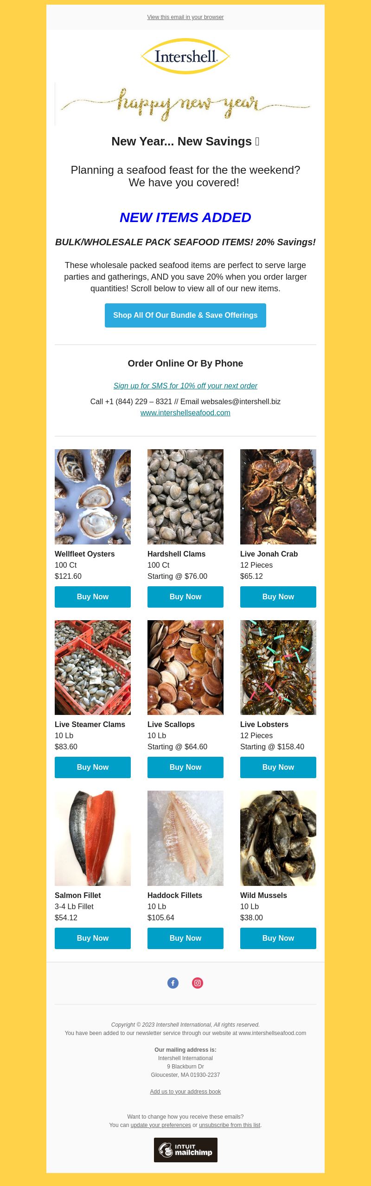Open update your preferences link
This screenshot has height=1186, width=371.
tap(161, 1125)
